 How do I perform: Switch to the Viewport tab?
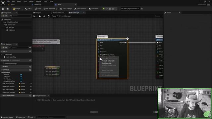[38, 13]
